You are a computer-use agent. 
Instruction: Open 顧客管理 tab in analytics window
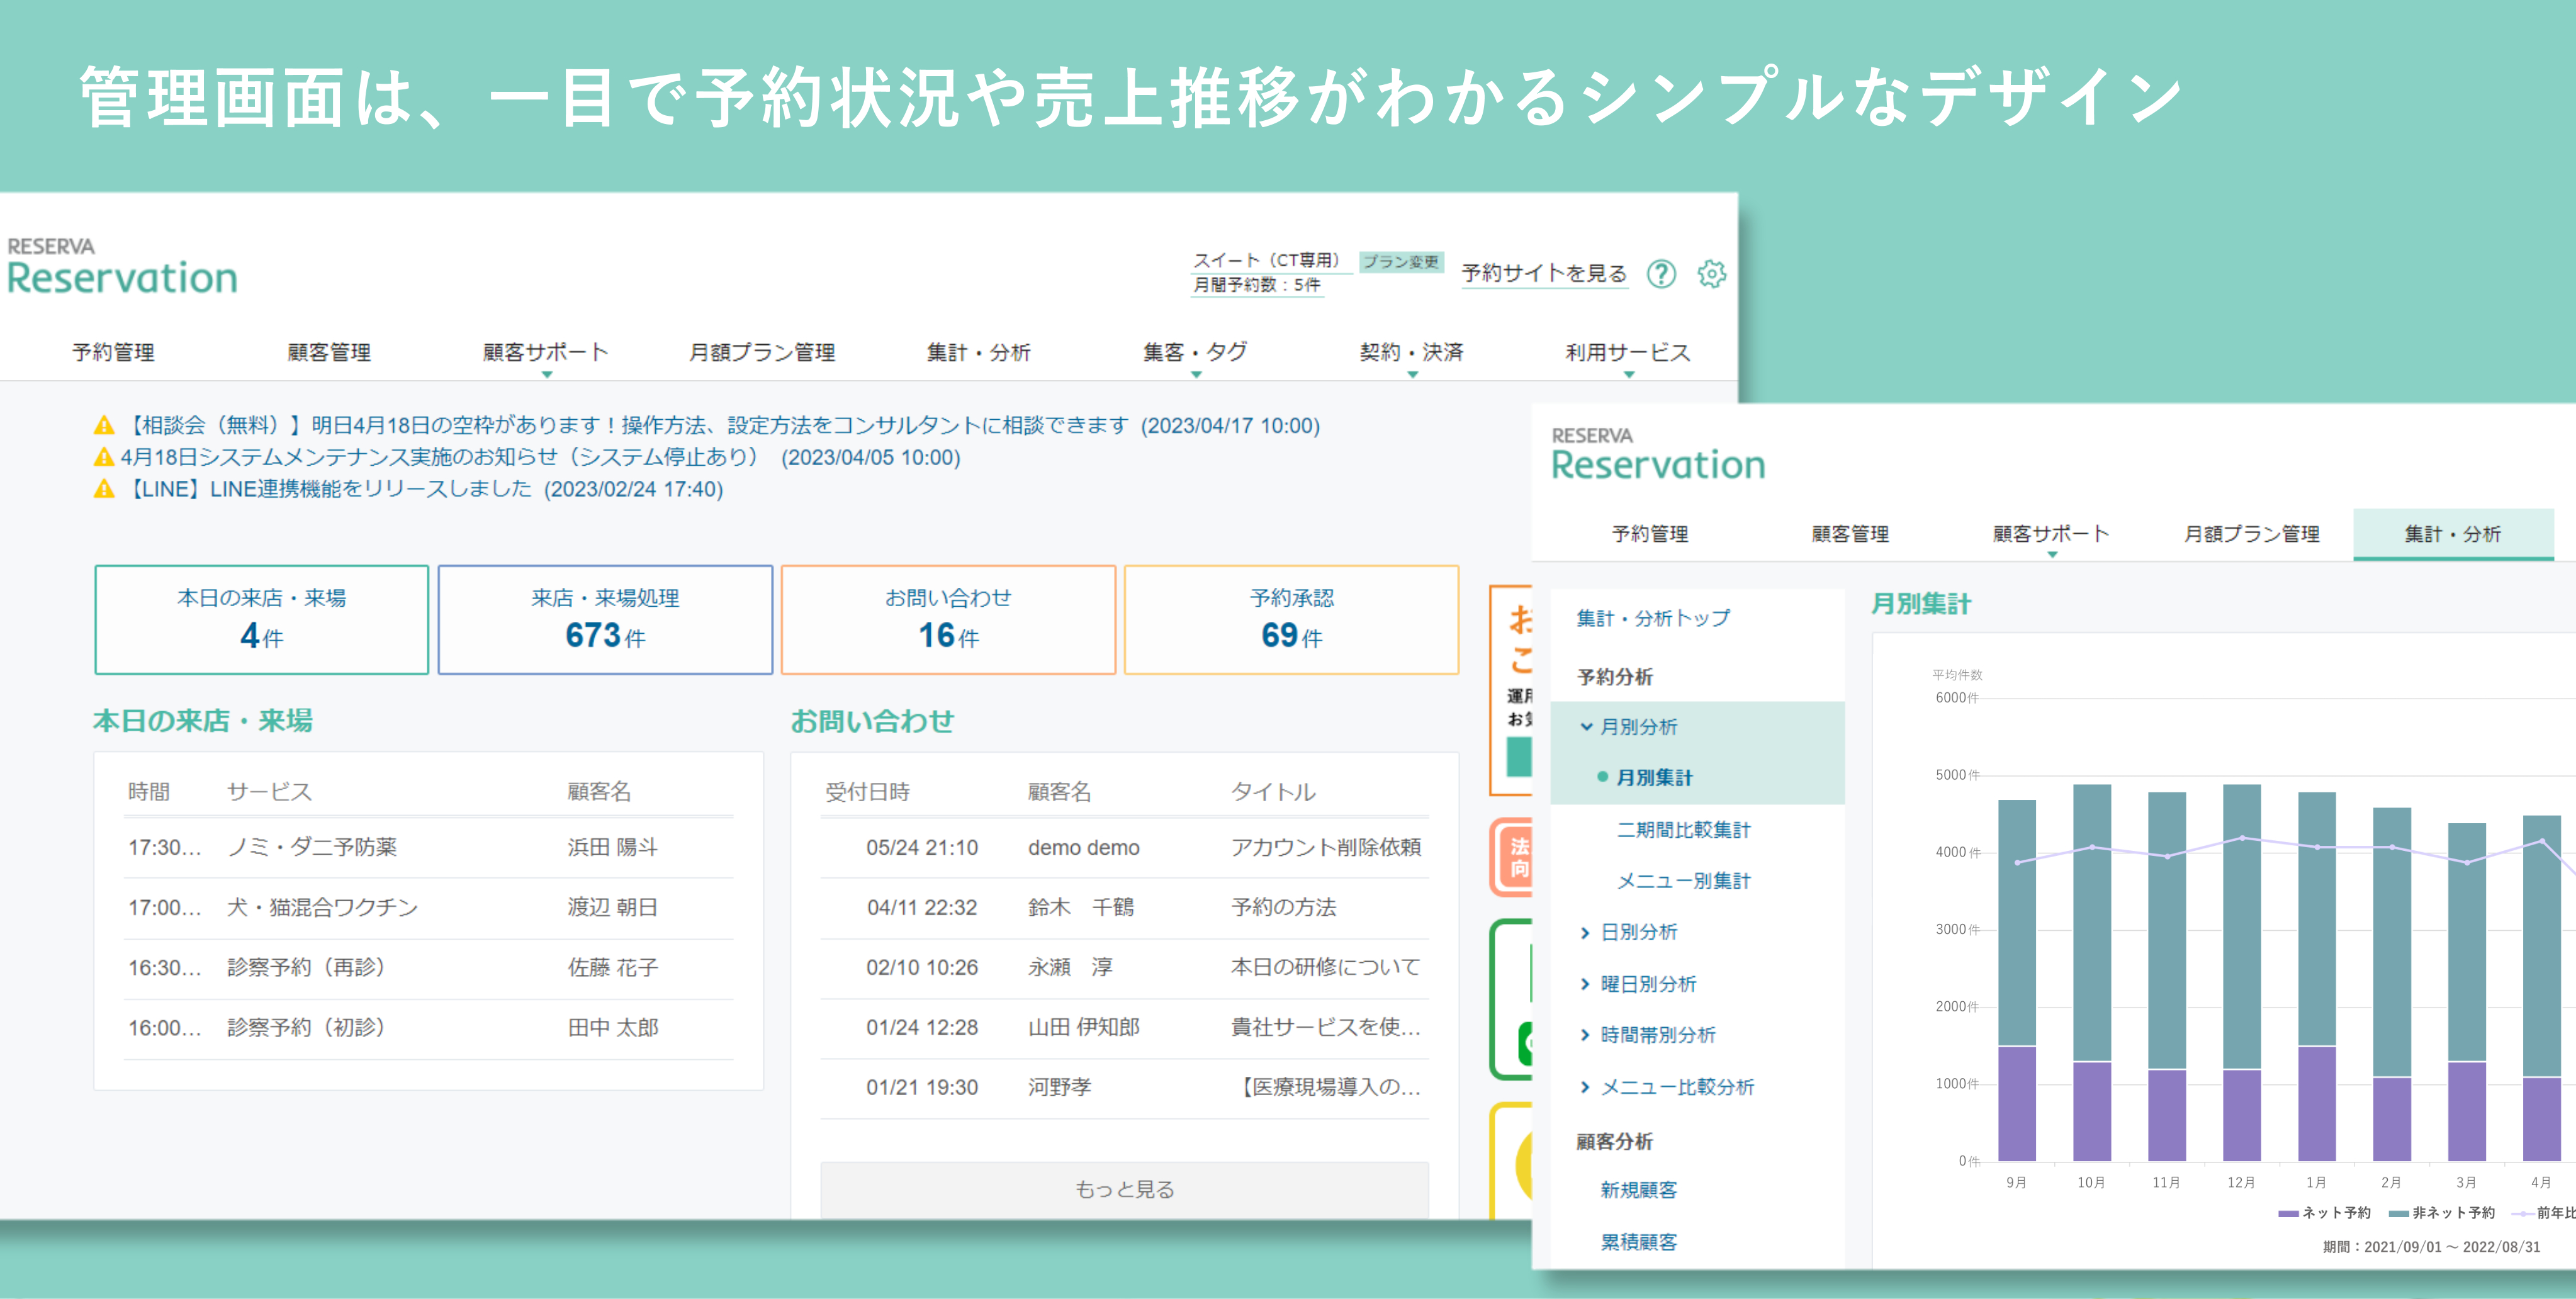tap(1850, 535)
